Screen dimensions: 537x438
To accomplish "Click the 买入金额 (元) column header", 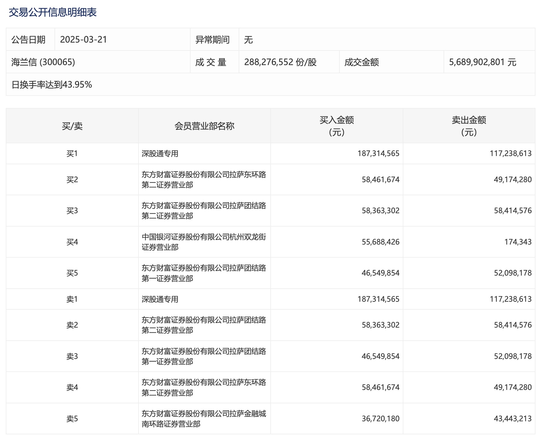I will click(x=337, y=126).
